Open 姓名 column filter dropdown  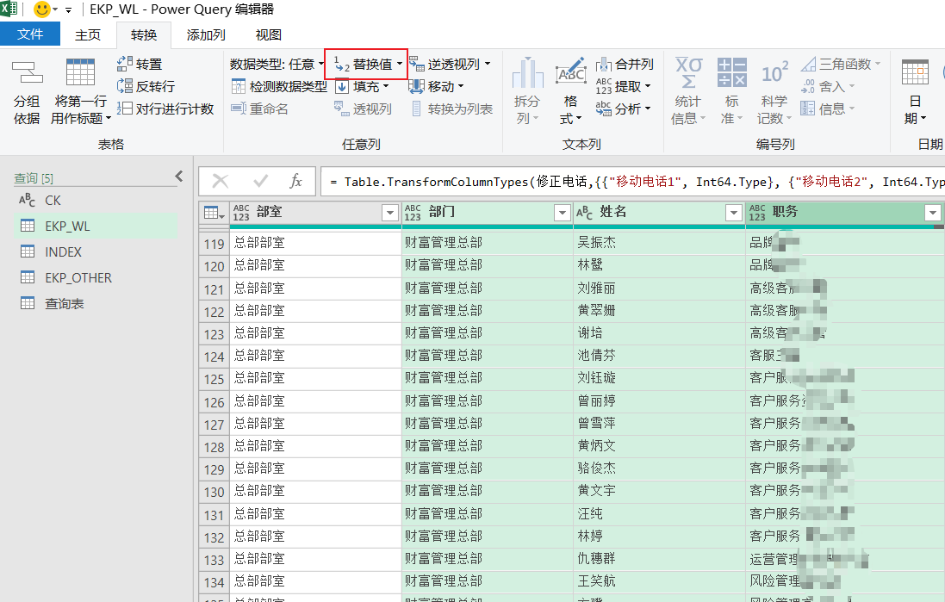click(733, 212)
